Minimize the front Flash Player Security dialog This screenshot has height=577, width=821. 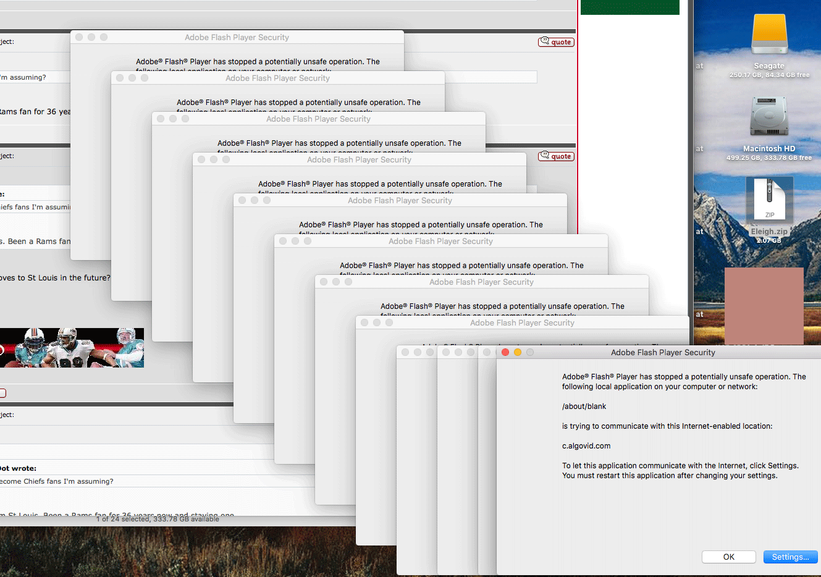pyautogui.click(x=518, y=352)
